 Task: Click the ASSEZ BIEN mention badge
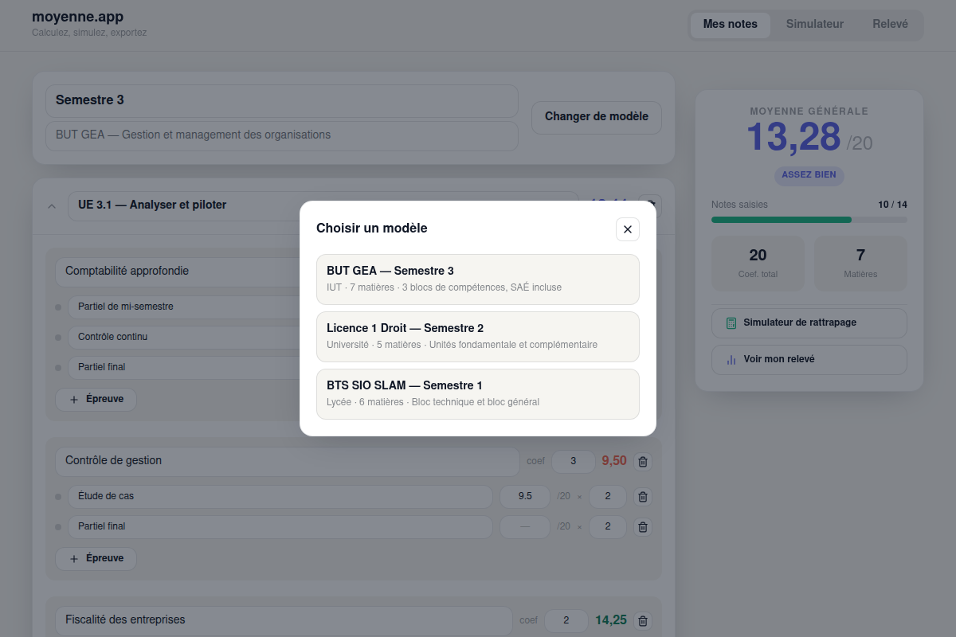click(x=809, y=175)
